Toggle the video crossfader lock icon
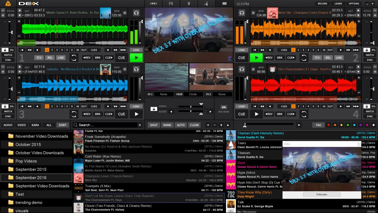 pos(154,109)
